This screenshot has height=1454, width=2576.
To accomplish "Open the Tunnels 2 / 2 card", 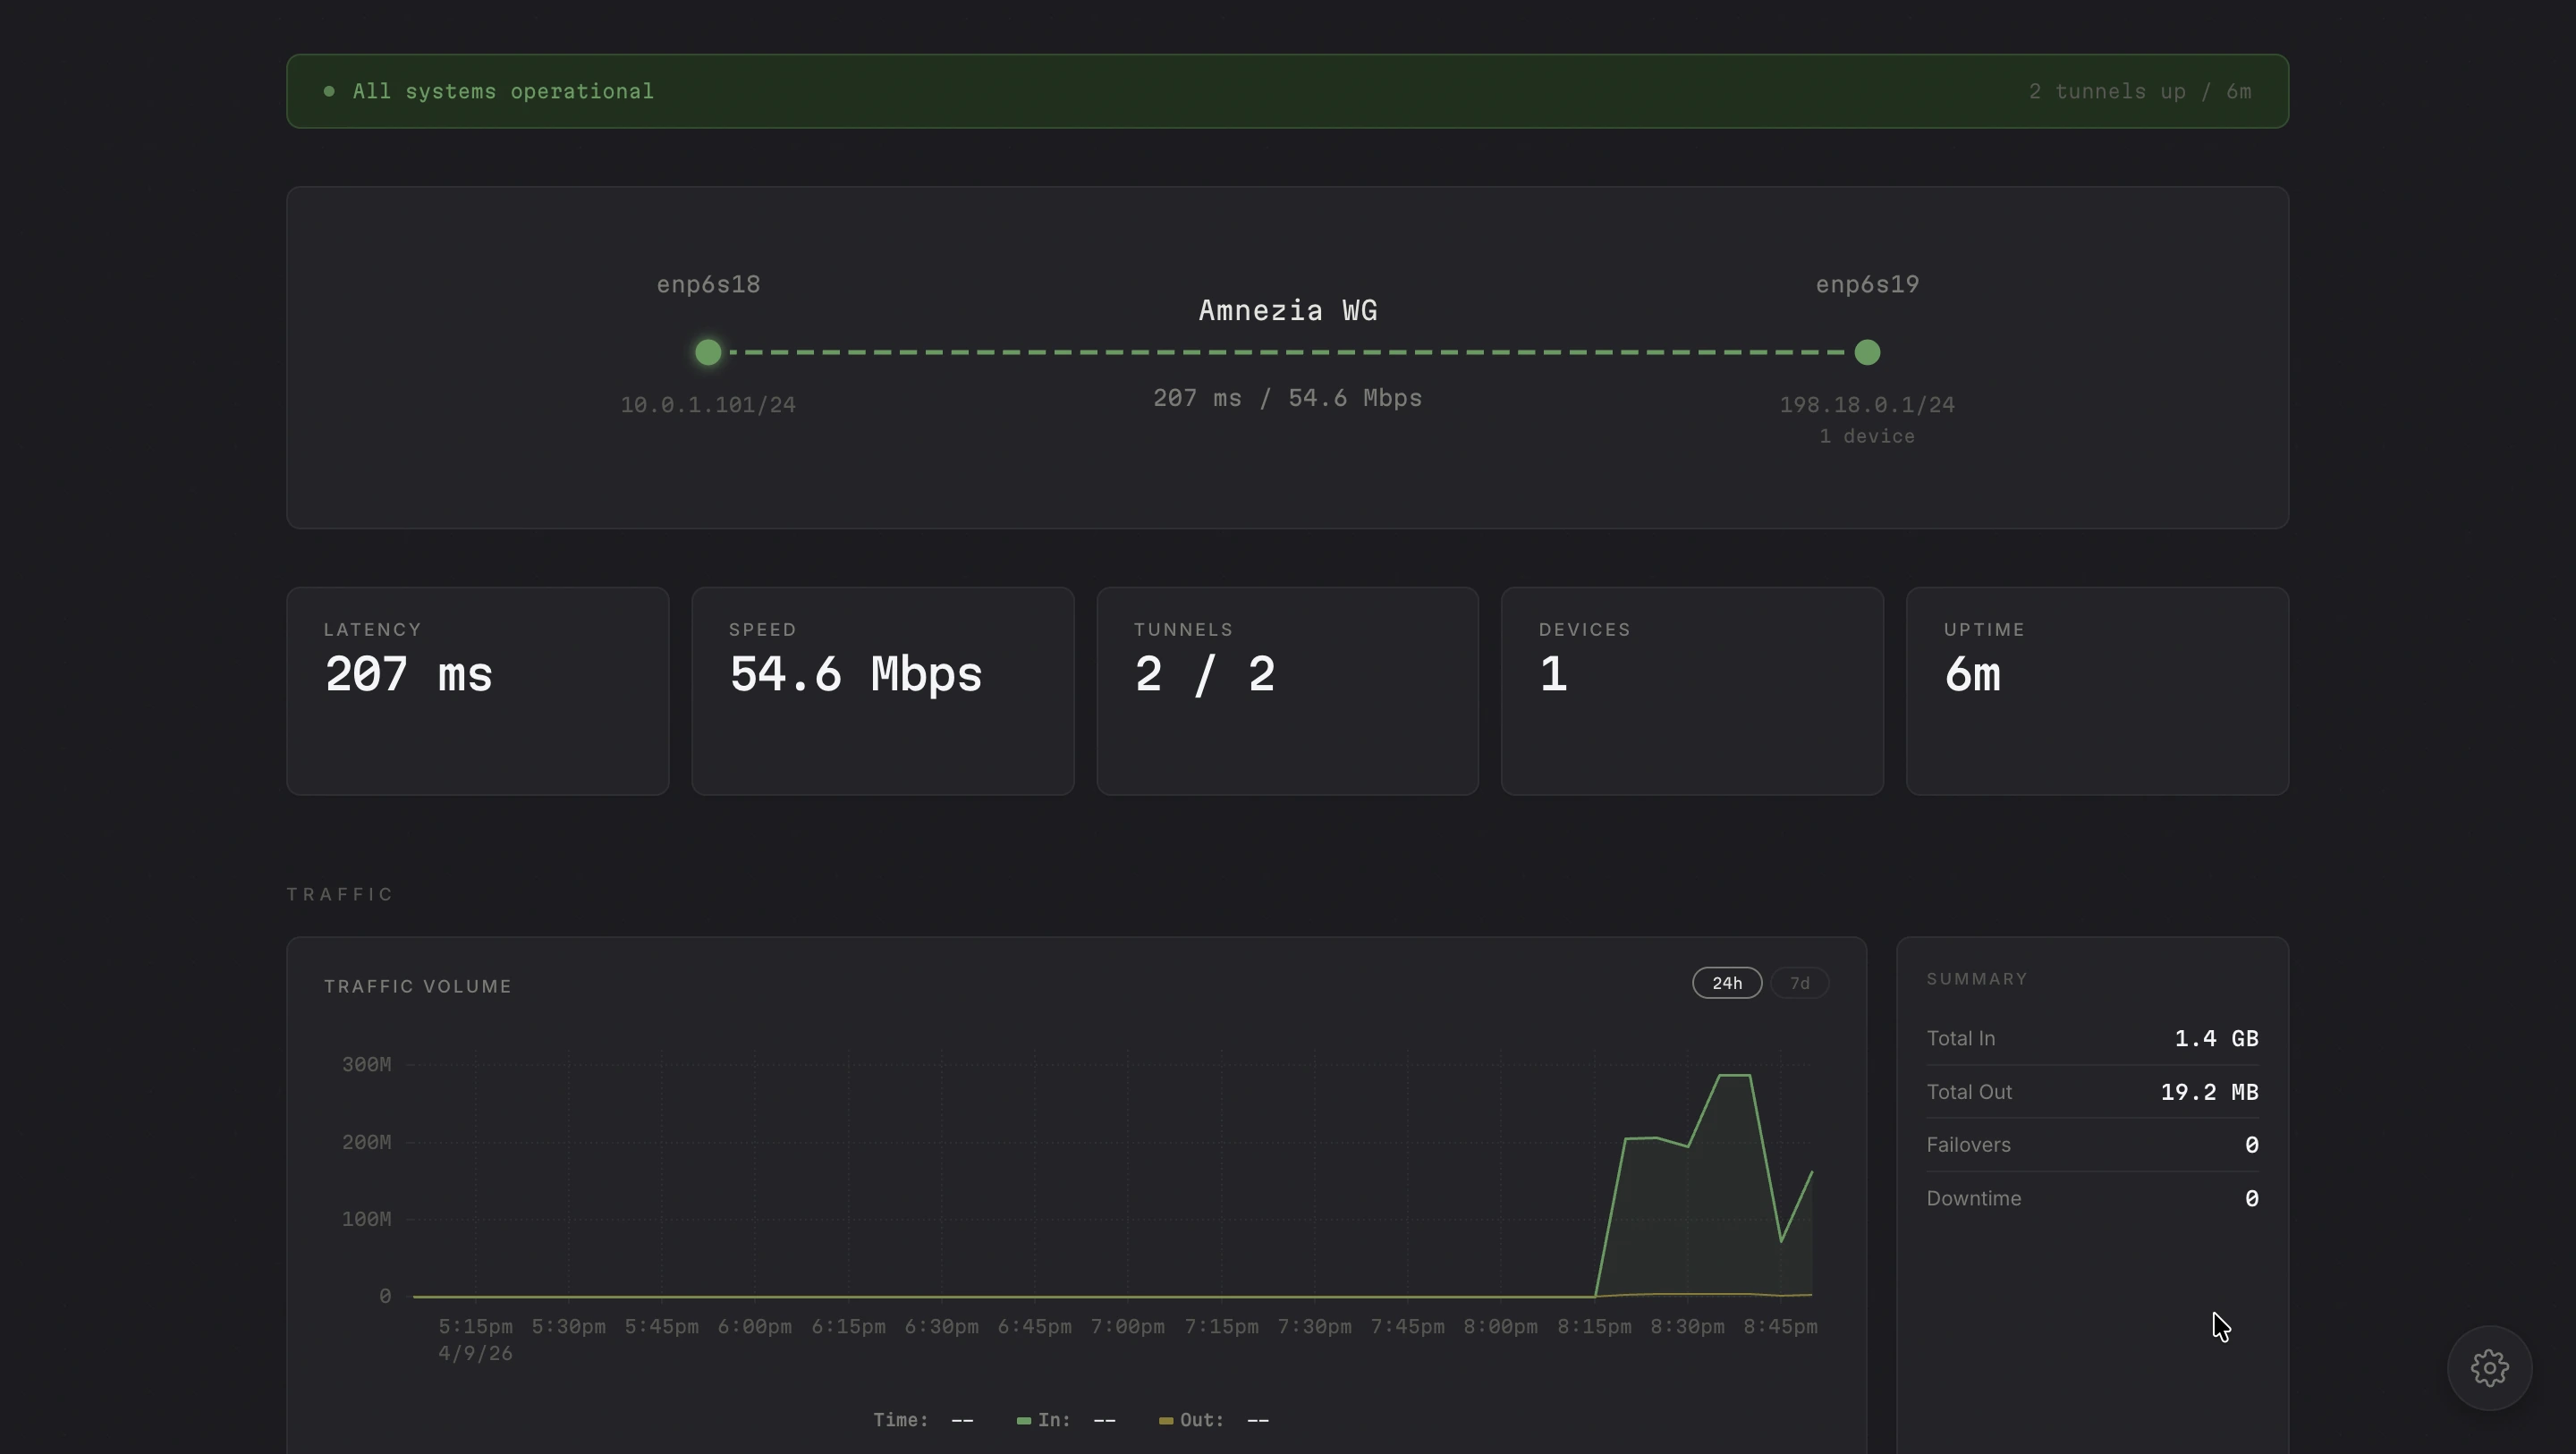I will [x=1288, y=691].
